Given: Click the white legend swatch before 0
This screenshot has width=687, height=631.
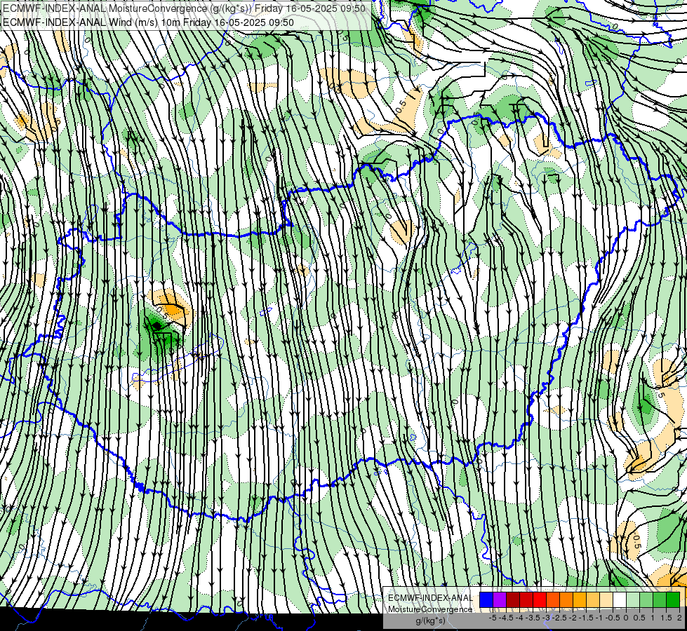Looking at the screenshot, I should (x=619, y=600).
